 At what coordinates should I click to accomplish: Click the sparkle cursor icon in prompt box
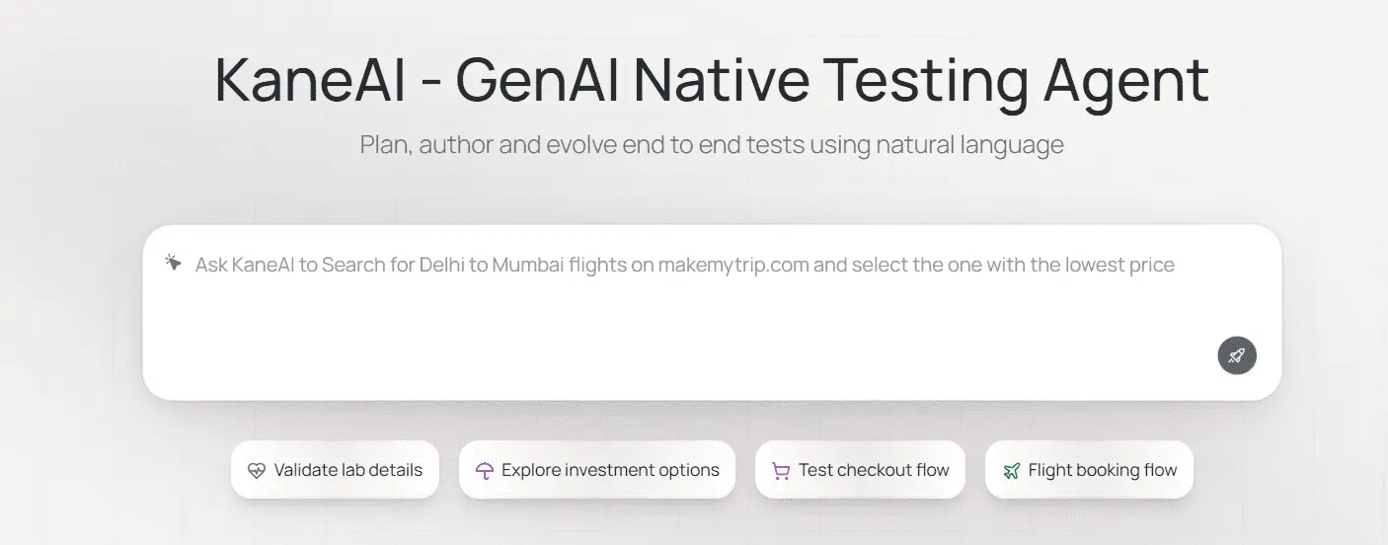click(174, 263)
